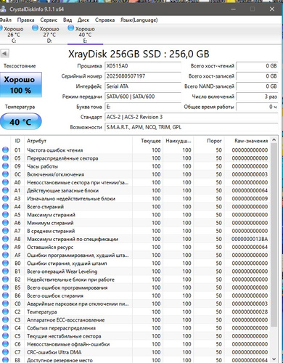This screenshot has width=283, height=363.
Task: Switch to the E: disk tab at 40 °C
Action: tap(85, 35)
